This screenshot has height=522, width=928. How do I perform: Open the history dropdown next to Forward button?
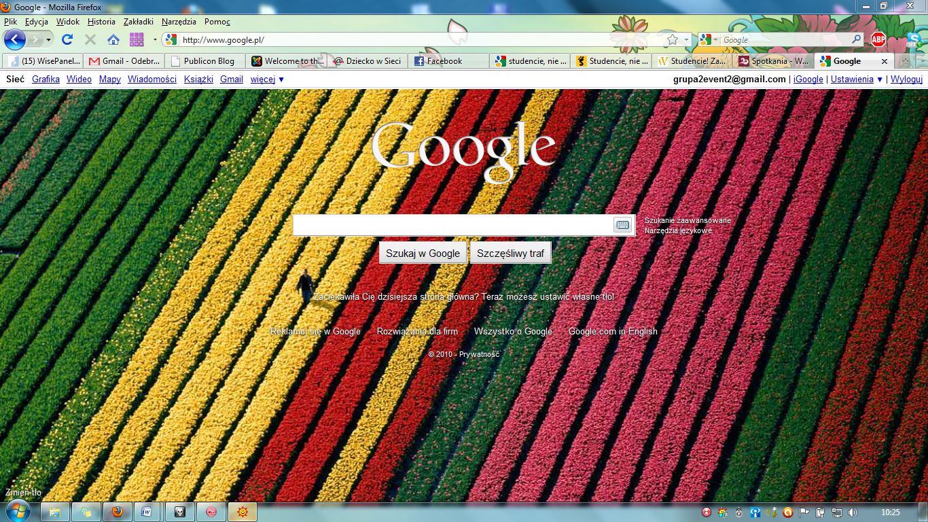click(48, 40)
